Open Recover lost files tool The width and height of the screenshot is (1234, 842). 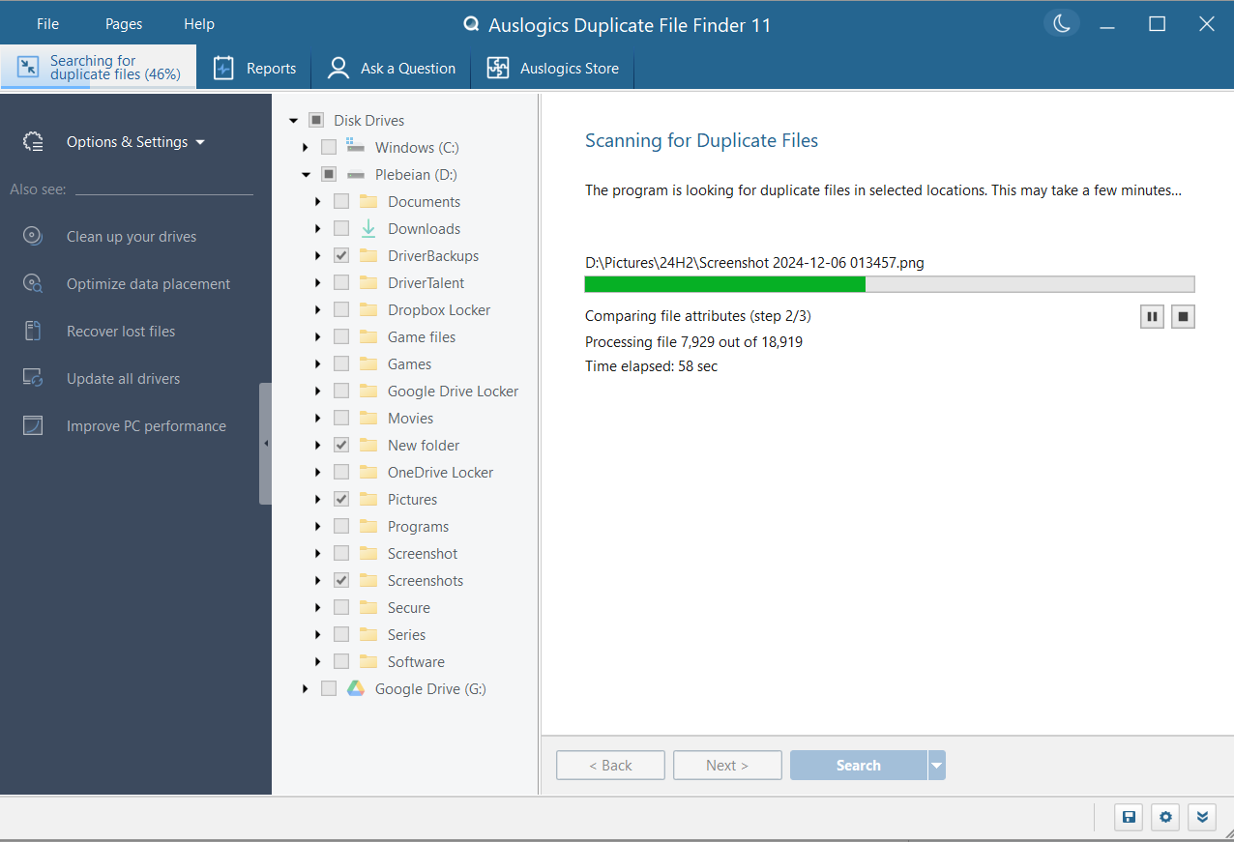pos(121,332)
